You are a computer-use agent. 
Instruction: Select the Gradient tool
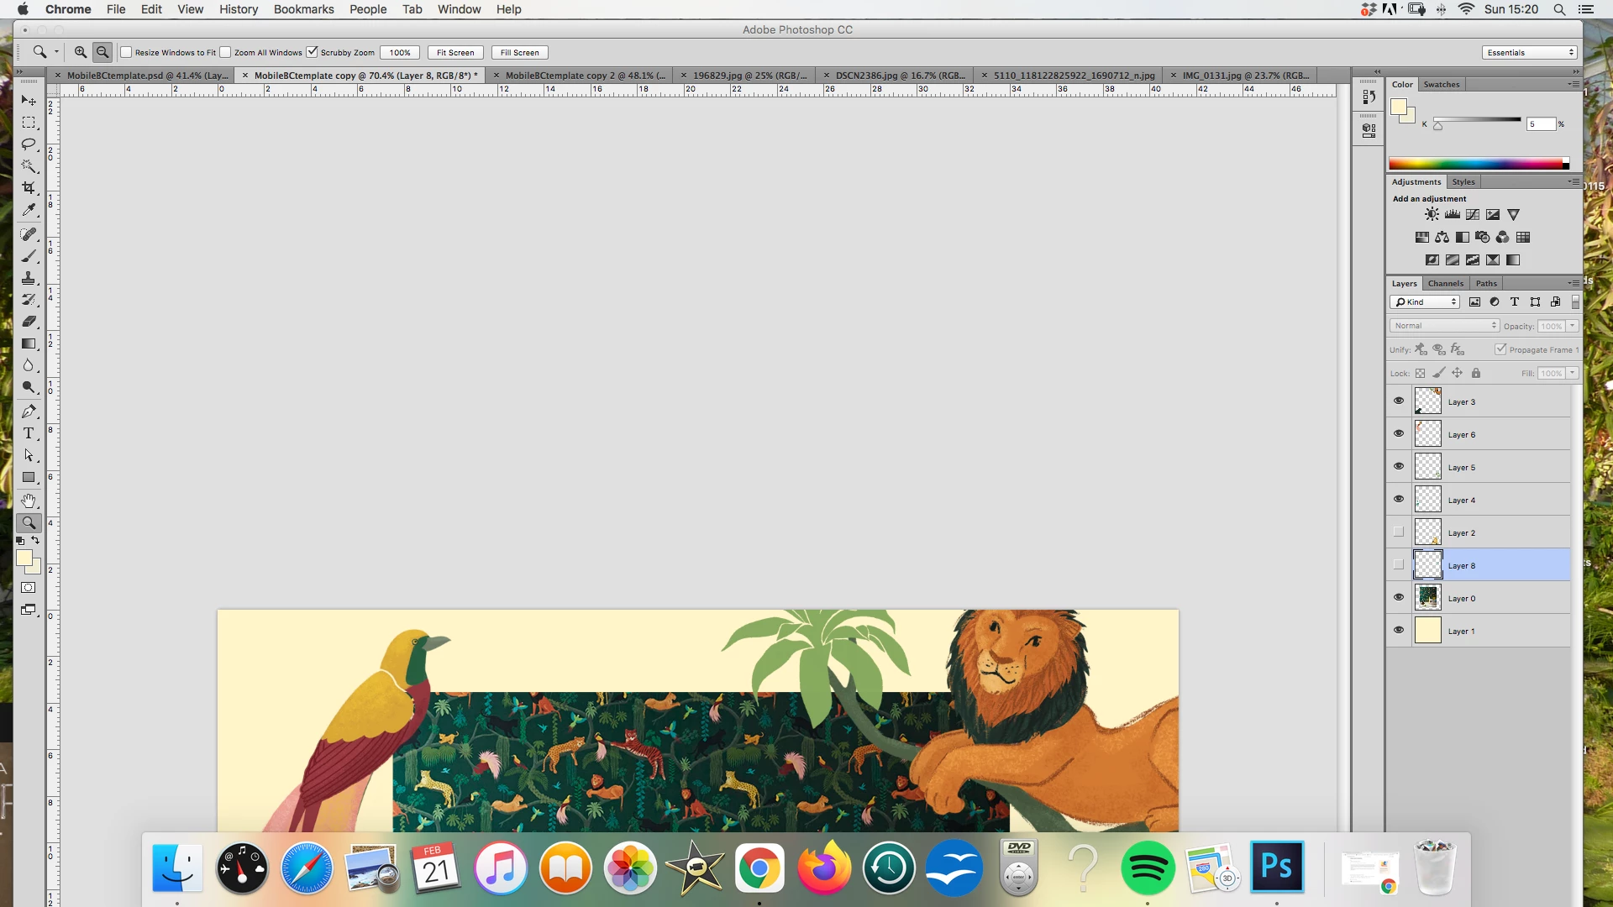tap(29, 343)
